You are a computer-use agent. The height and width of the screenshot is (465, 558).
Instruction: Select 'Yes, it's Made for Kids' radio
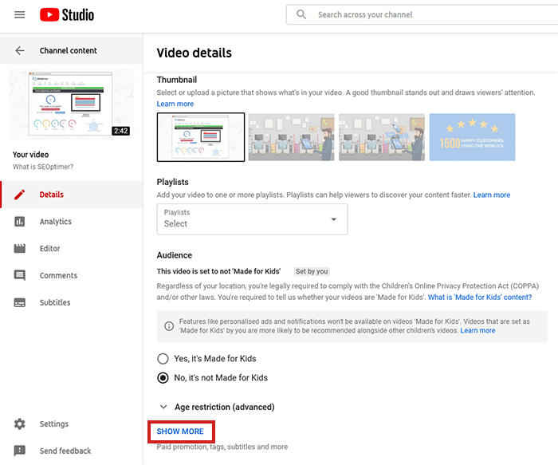[163, 359]
